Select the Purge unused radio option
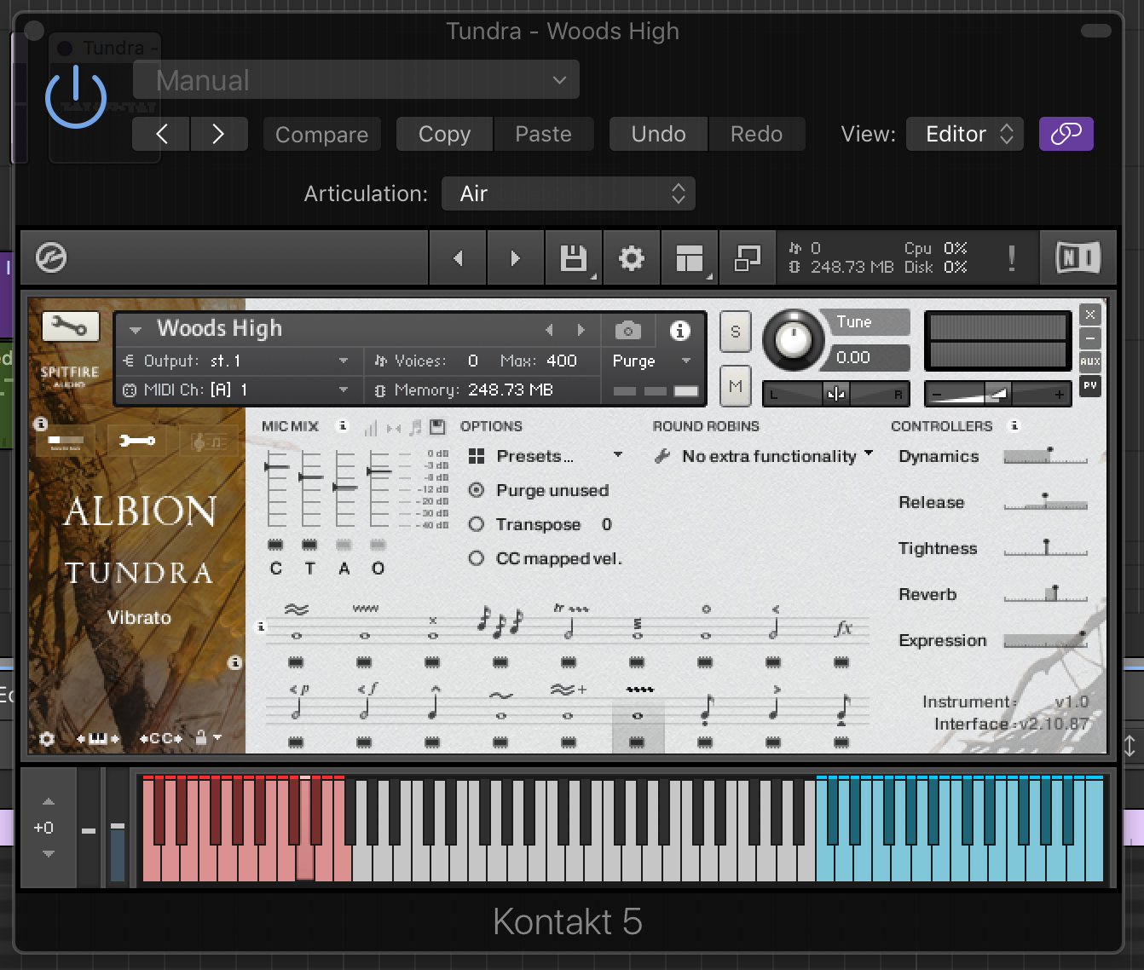 [x=477, y=490]
